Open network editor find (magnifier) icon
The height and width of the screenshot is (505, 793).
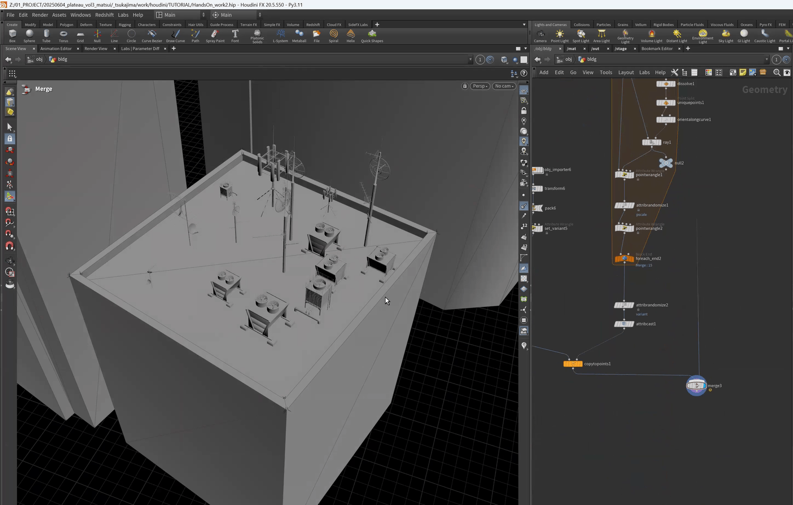tap(777, 72)
